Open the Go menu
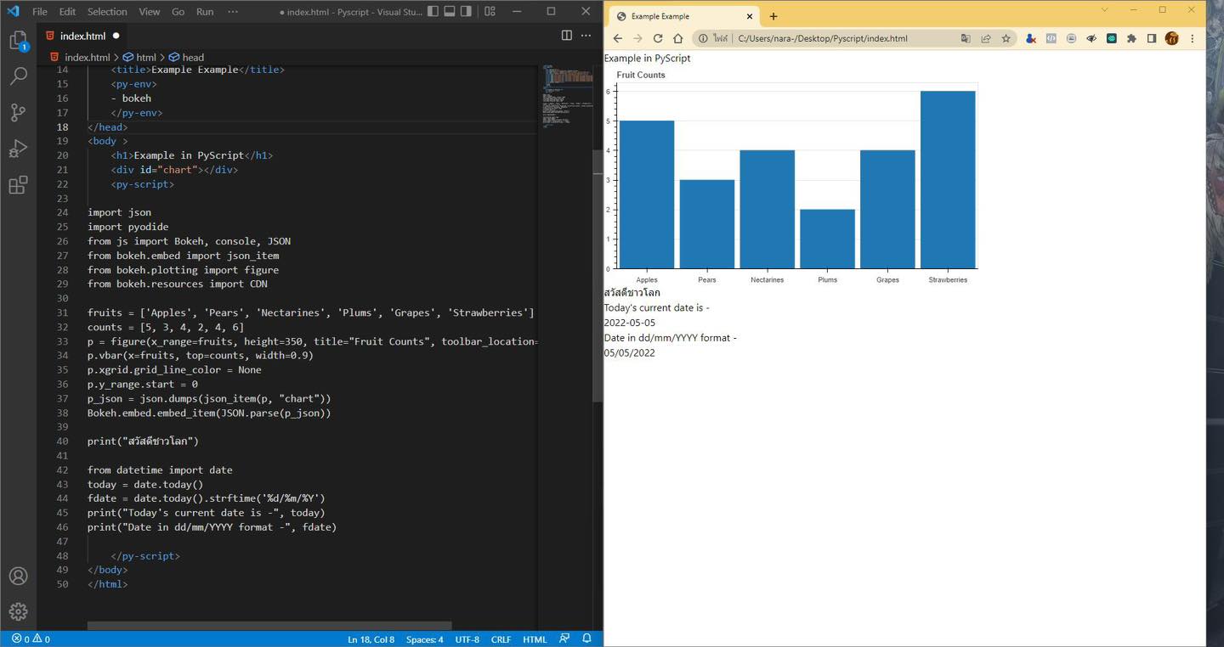1224x647 pixels. [178, 12]
